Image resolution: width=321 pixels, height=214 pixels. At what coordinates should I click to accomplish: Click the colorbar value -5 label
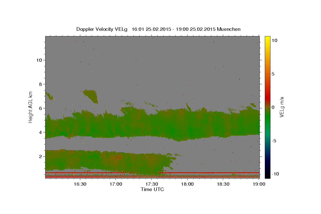274,141
